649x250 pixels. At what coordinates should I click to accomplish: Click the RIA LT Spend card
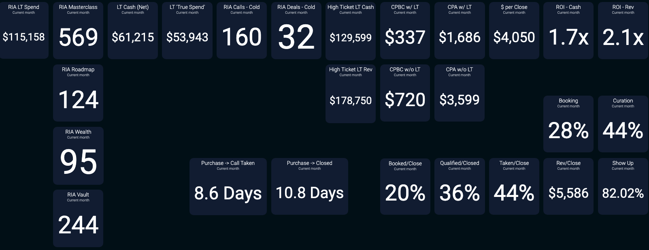(x=24, y=30)
